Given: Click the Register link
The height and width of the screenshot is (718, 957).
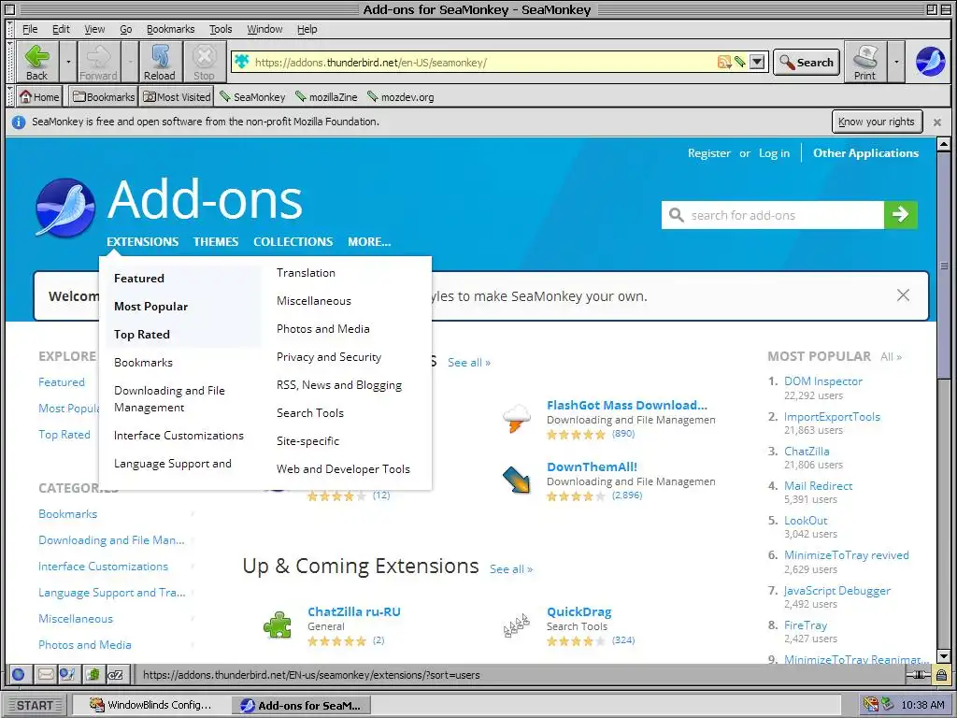Looking at the screenshot, I should [x=709, y=153].
